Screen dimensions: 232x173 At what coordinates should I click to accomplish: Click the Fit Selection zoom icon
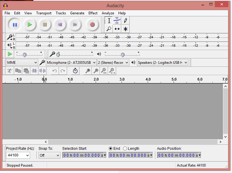[x=104, y=71]
